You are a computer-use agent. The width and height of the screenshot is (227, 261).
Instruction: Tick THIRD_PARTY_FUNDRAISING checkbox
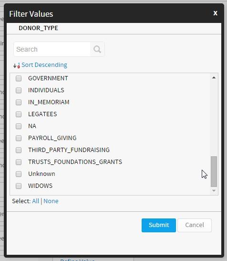[19, 150]
